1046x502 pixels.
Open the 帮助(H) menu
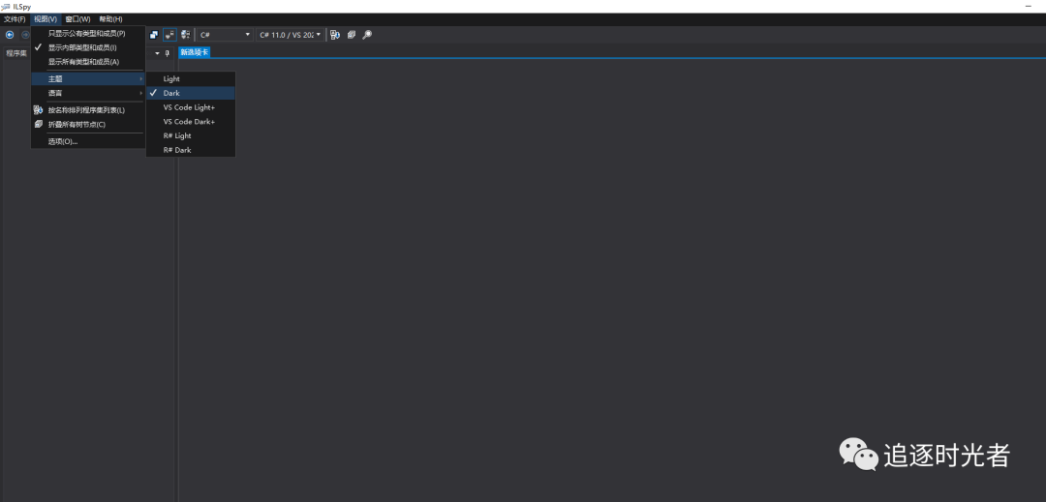[110, 19]
